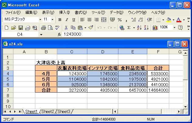Open the fill color dropdown arrow
Image resolution: width=192 pixels, height=123 pixels.
(x=173, y=20)
